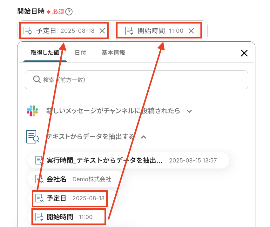
Task: Click the Slack logo icon
Action: click(32, 111)
